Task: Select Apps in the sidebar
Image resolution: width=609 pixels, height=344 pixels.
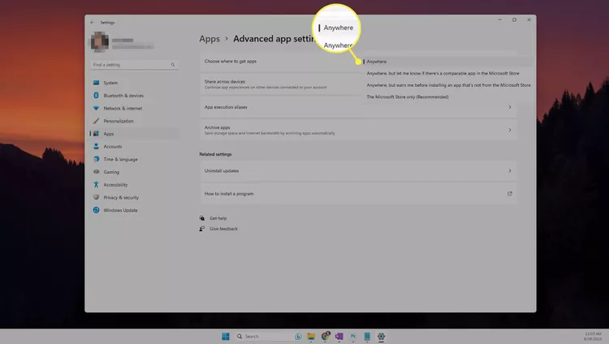Action: pos(134,134)
